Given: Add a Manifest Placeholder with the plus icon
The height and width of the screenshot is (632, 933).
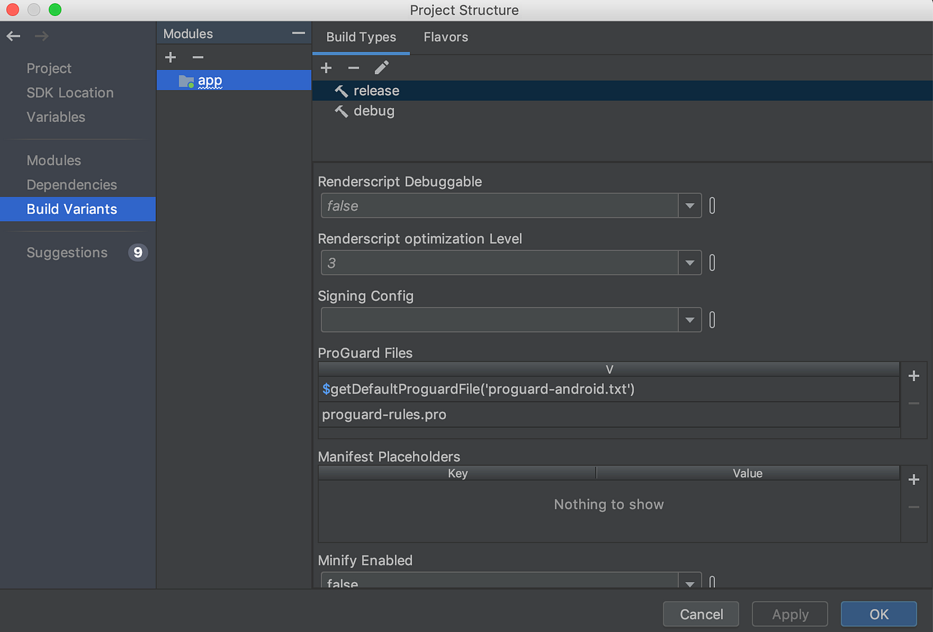Looking at the screenshot, I should (914, 479).
